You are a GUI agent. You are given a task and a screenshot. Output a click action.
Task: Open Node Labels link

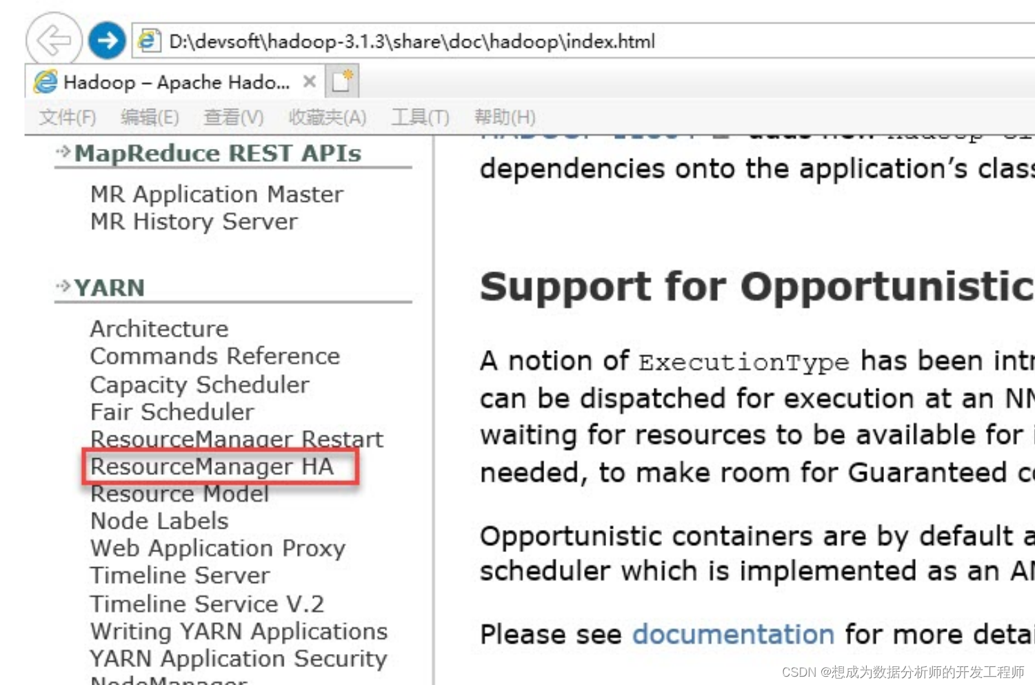point(159,520)
